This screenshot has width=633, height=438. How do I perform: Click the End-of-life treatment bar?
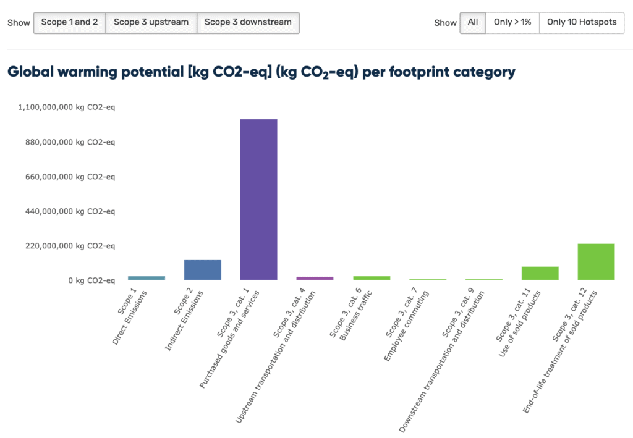click(596, 262)
